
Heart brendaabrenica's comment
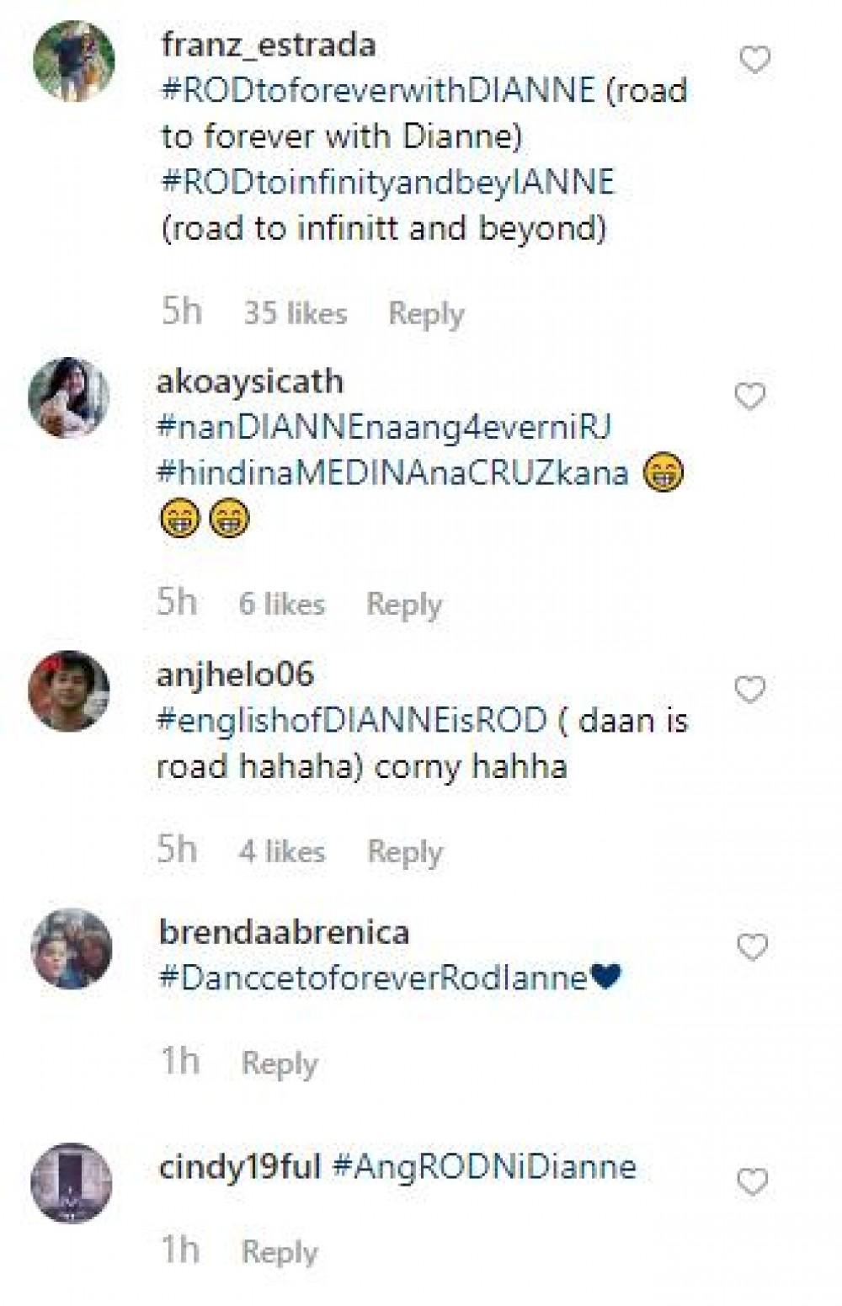point(752,947)
